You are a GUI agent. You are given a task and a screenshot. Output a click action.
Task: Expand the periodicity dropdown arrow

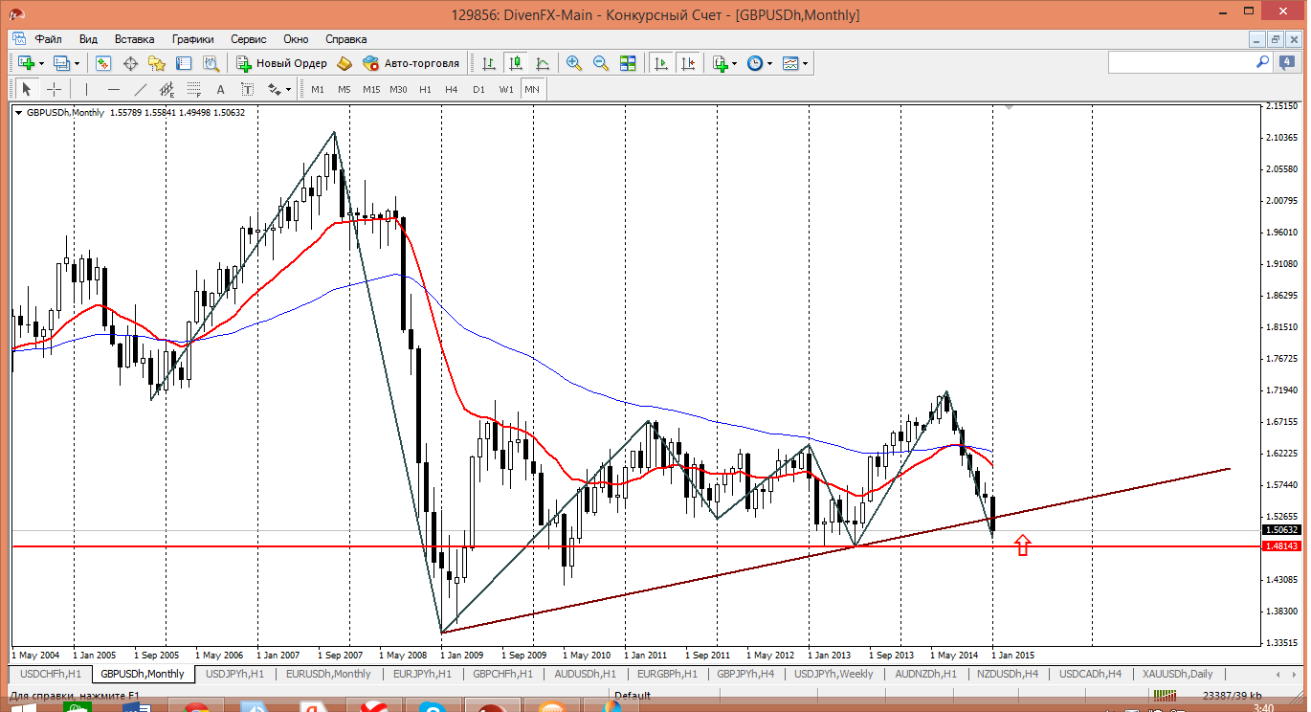pyautogui.click(x=769, y=63)
